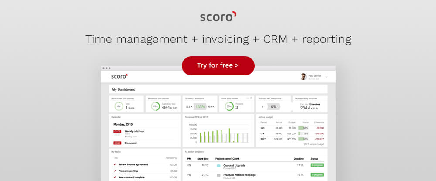Screen dimensions: 436x181
Task: Click the Oct 57% status progress bar
Action: (303, 128)
